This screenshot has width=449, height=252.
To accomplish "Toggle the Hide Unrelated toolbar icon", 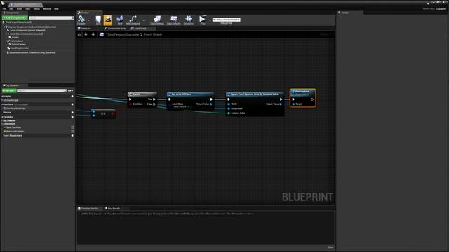I will click(x=133, y=19).
